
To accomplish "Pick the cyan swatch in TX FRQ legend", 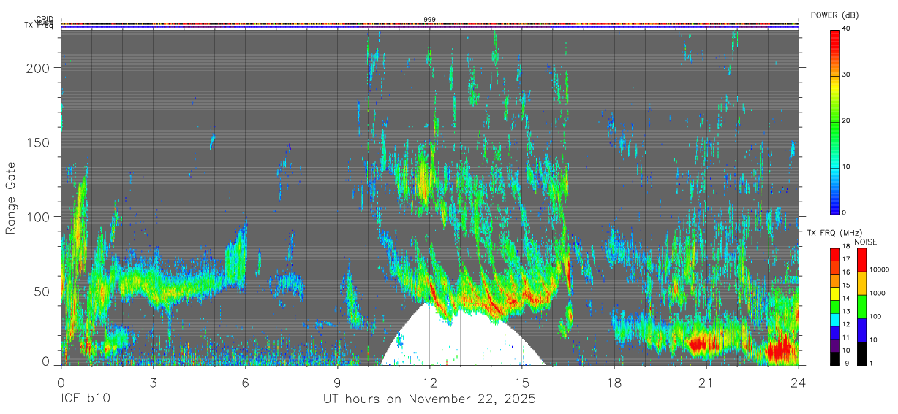I will pos(835,319).
